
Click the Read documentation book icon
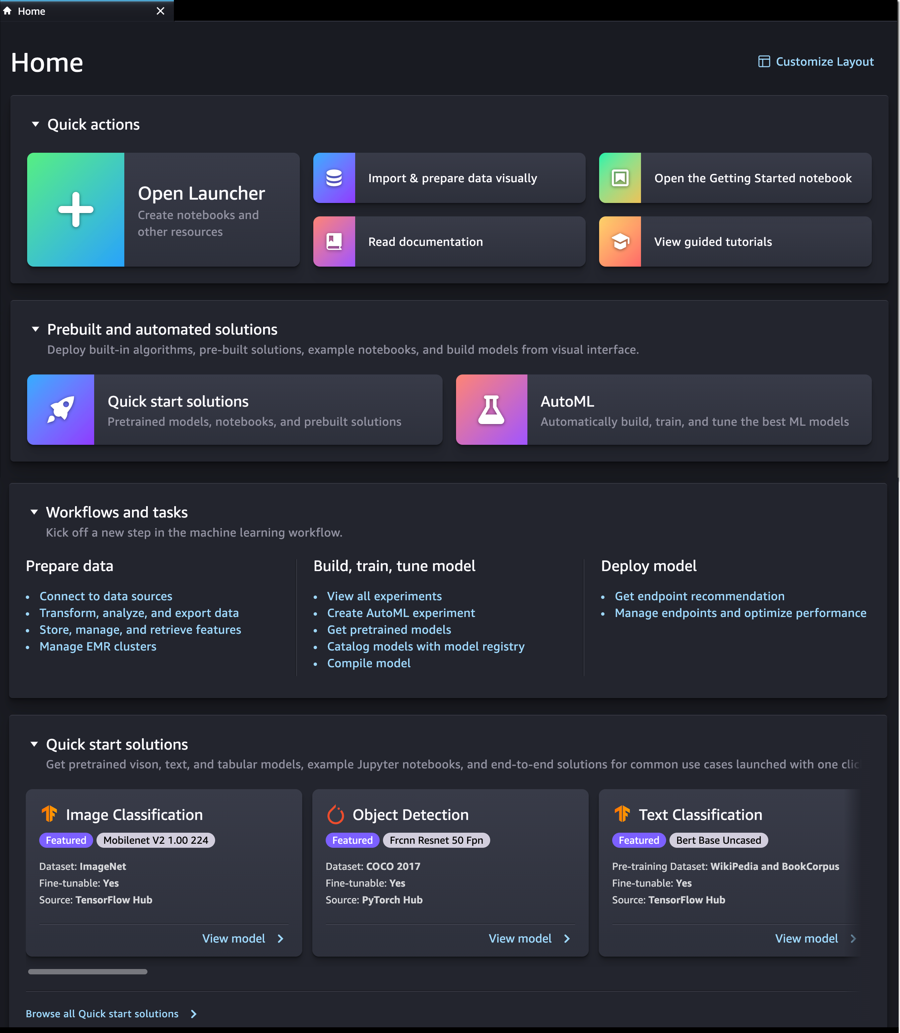[x=334, y=242]
